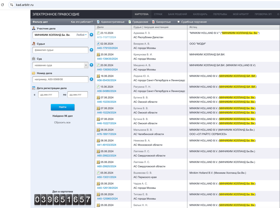This screenshot has height=208, width=280.
Task: Click the case icon for 05.06.2024 A50-13031/2024
Action: 98,173
